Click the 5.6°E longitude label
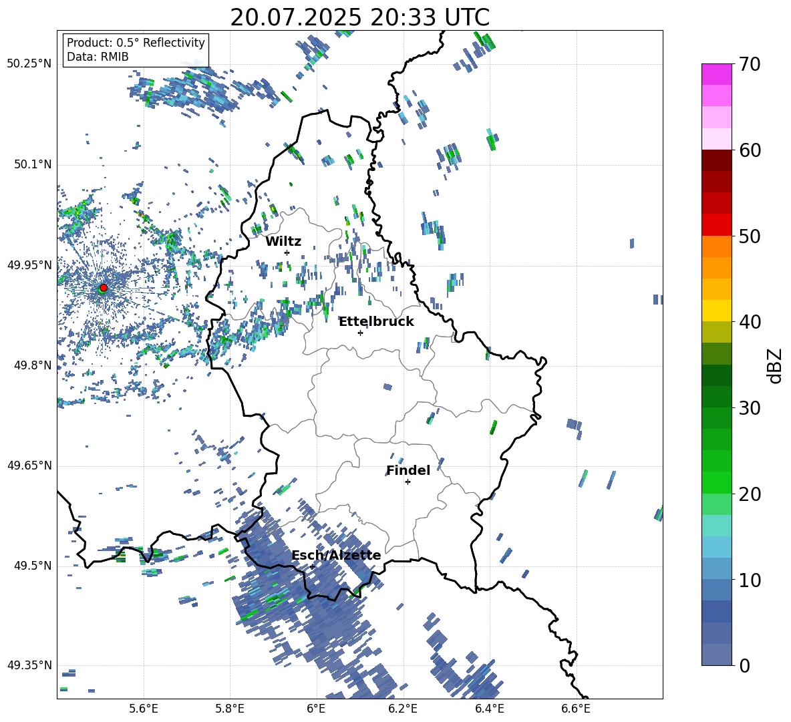This screenshot has height=722, width=791. point(144,709)
